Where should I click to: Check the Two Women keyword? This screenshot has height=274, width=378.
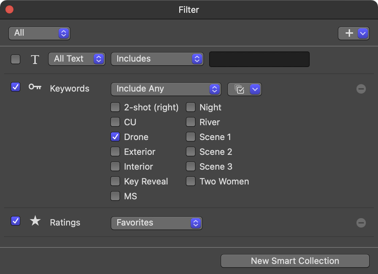191,181
